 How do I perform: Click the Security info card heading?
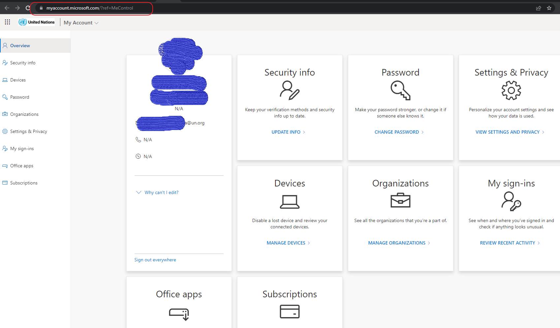(x=290, y=73)
